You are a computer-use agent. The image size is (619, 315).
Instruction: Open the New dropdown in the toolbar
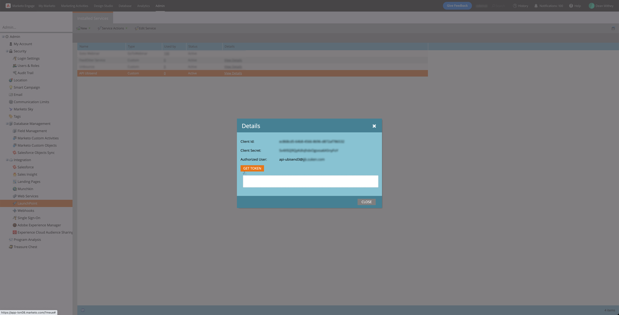(83, 28)
